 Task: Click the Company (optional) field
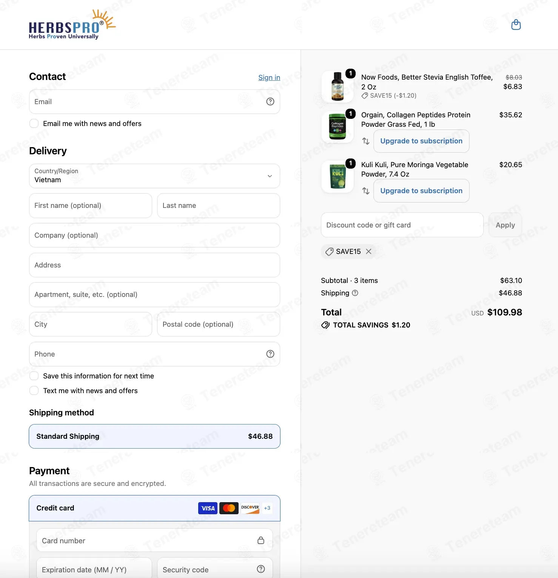154,235
